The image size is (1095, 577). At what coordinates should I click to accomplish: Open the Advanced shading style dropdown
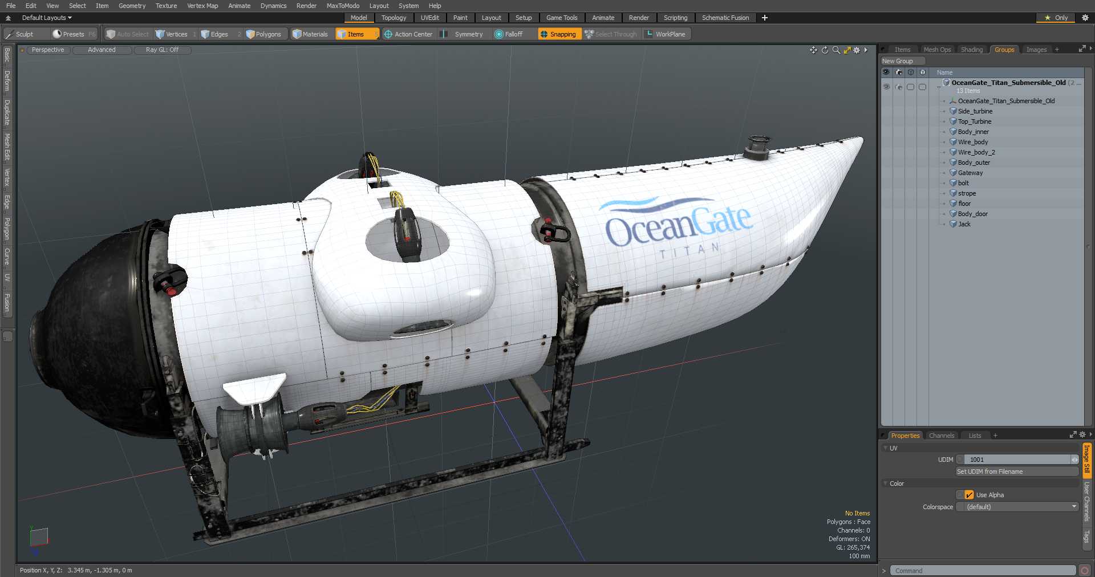pyautogui.click(x=102, y=50)
